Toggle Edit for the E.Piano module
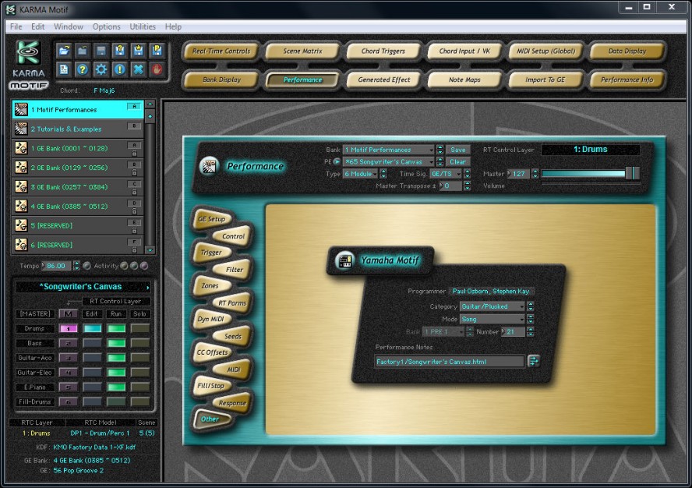Viewport: 692px width, 488px height. (93, 387)
